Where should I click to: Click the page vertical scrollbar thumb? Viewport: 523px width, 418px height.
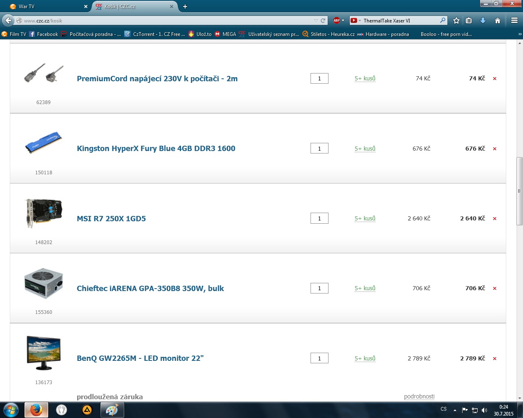click(x=520, y=191)
